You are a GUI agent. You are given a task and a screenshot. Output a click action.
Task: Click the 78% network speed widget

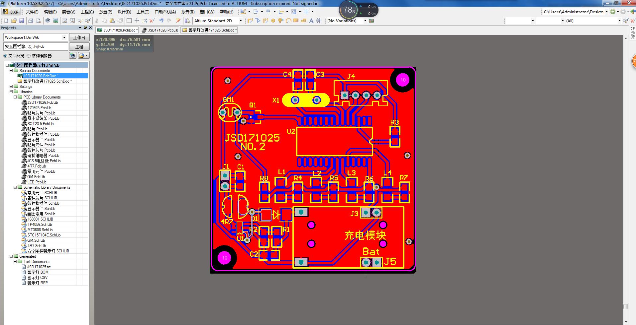359,10
